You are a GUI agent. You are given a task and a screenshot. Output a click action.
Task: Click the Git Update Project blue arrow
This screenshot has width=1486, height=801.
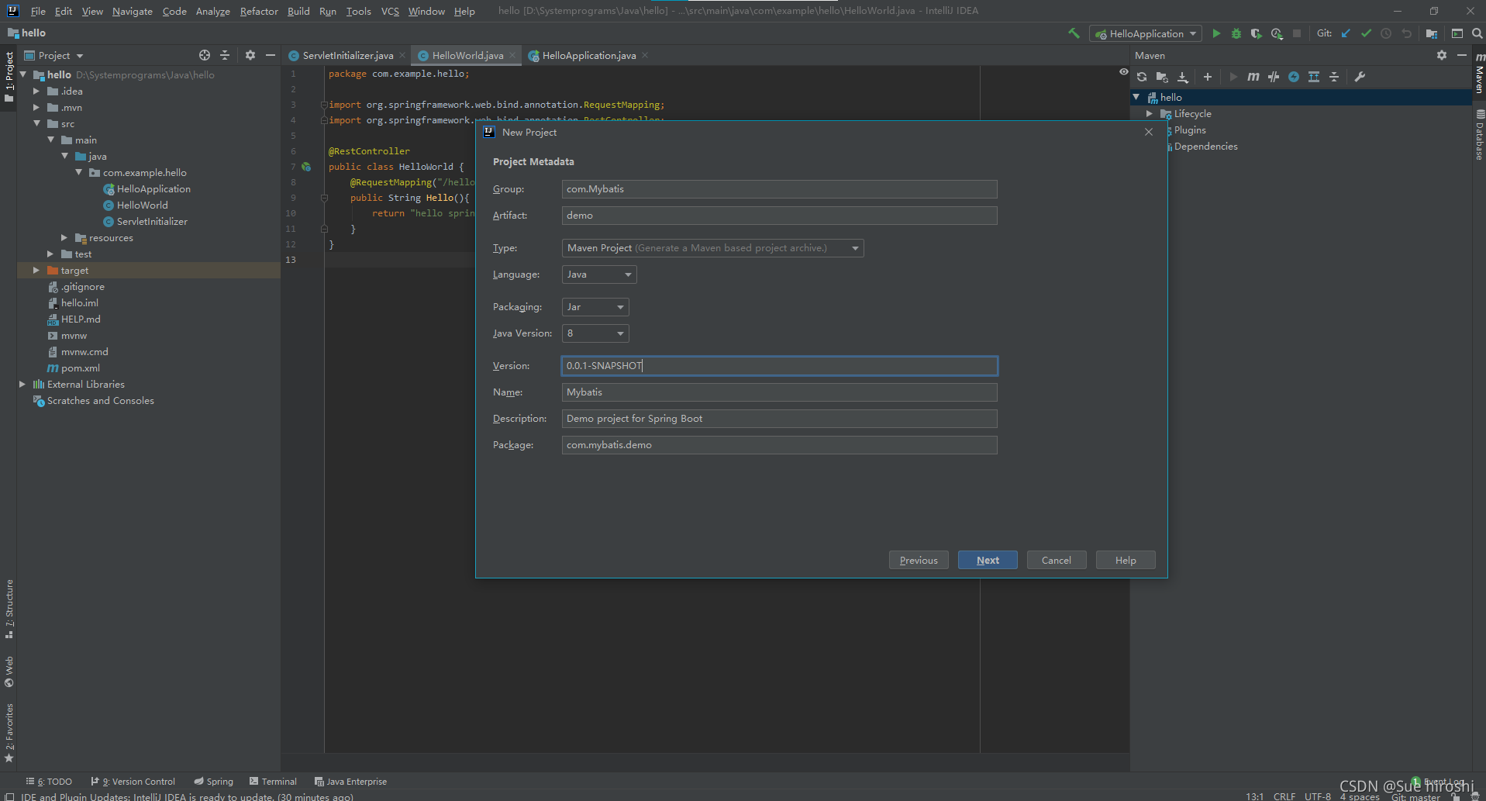click(x=1346, y=33)
